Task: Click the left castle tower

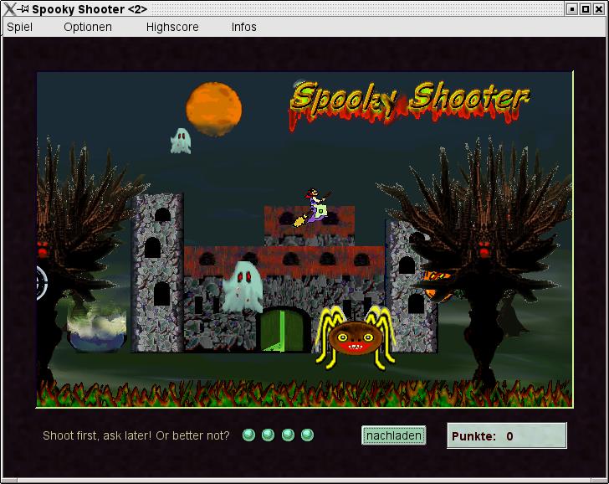Action: click(157, 273)
